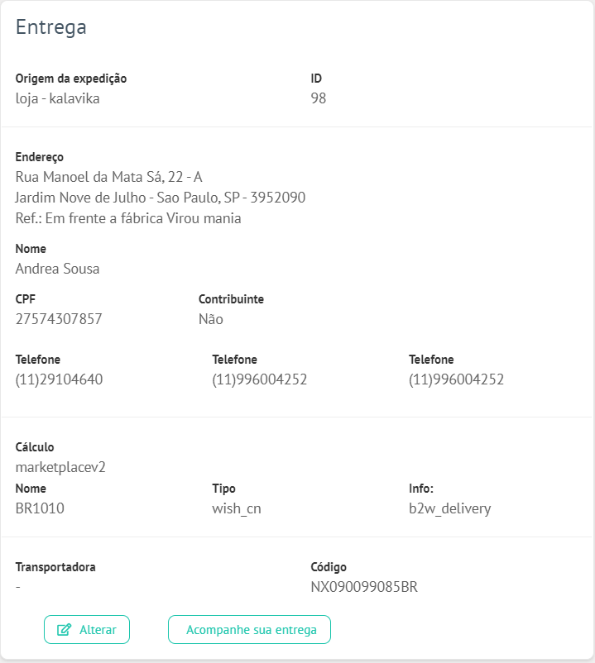Click the reference line Em frente a fábrica

(x=128, y=218)
